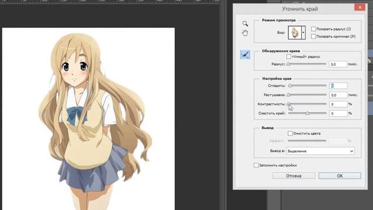Screen dimensions: 373x210
Task: Toggle the Запомнить настройки checkbox
Action: point(256,165)
